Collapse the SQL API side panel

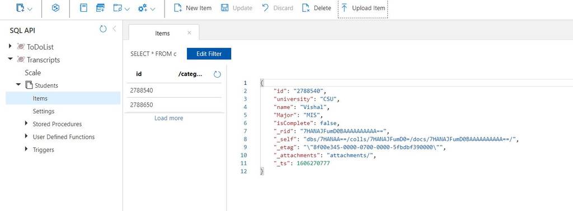point(114,29)
